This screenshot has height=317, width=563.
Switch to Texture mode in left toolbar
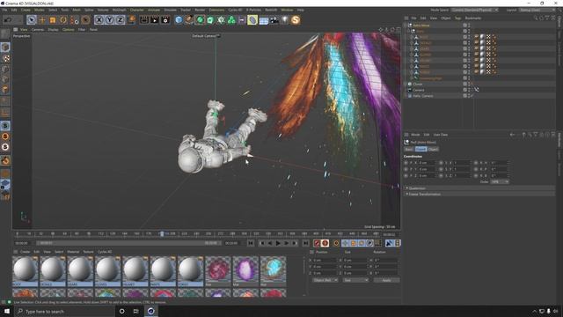5,58
